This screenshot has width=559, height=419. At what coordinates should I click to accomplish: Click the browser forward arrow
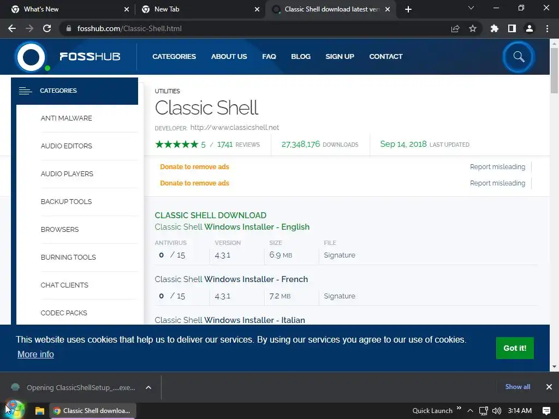(x=29, y=28)
